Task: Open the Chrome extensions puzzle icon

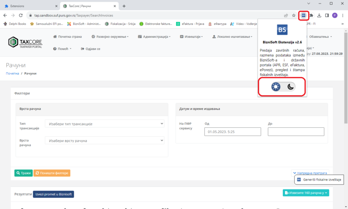Action: point(311,15)
